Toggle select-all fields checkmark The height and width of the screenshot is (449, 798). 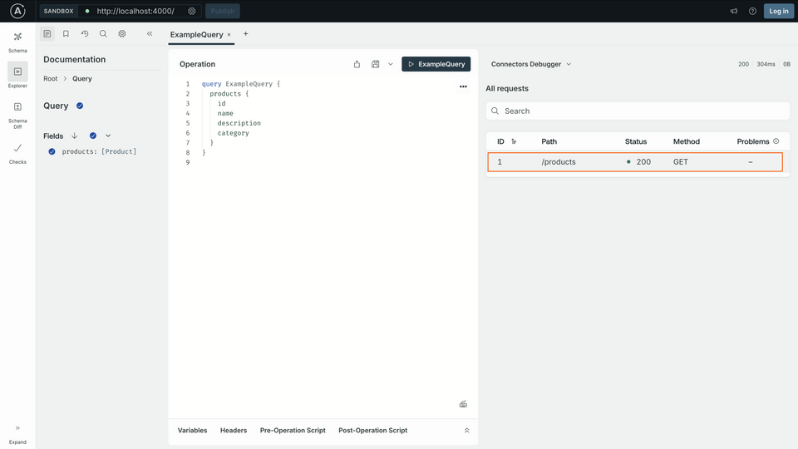point(93,136)
